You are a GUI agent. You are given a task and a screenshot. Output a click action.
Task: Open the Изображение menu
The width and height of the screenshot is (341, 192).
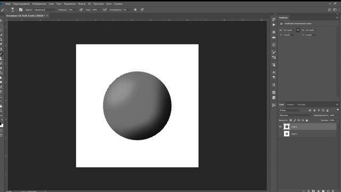point(39,4)
